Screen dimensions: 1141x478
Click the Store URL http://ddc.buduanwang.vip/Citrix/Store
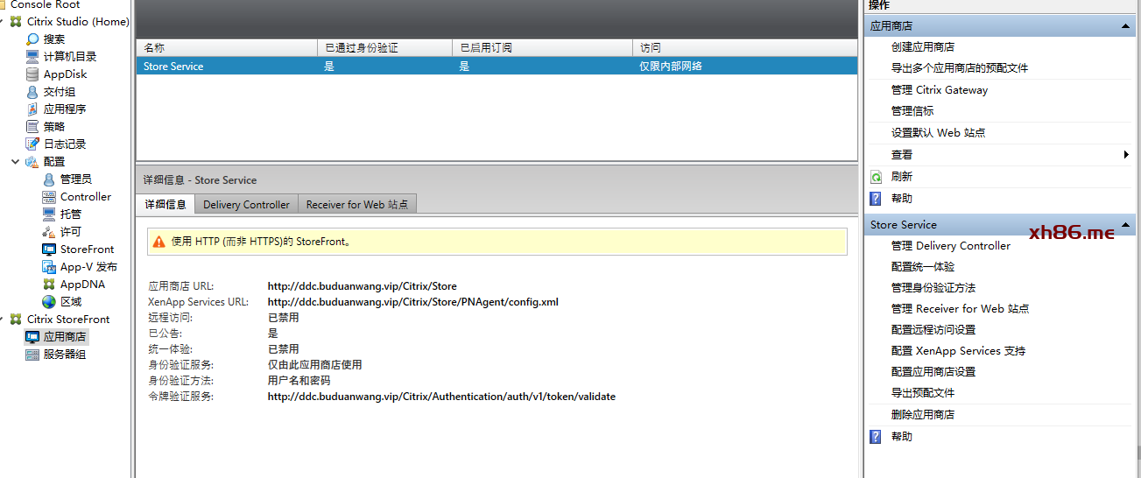click(363, 286)
